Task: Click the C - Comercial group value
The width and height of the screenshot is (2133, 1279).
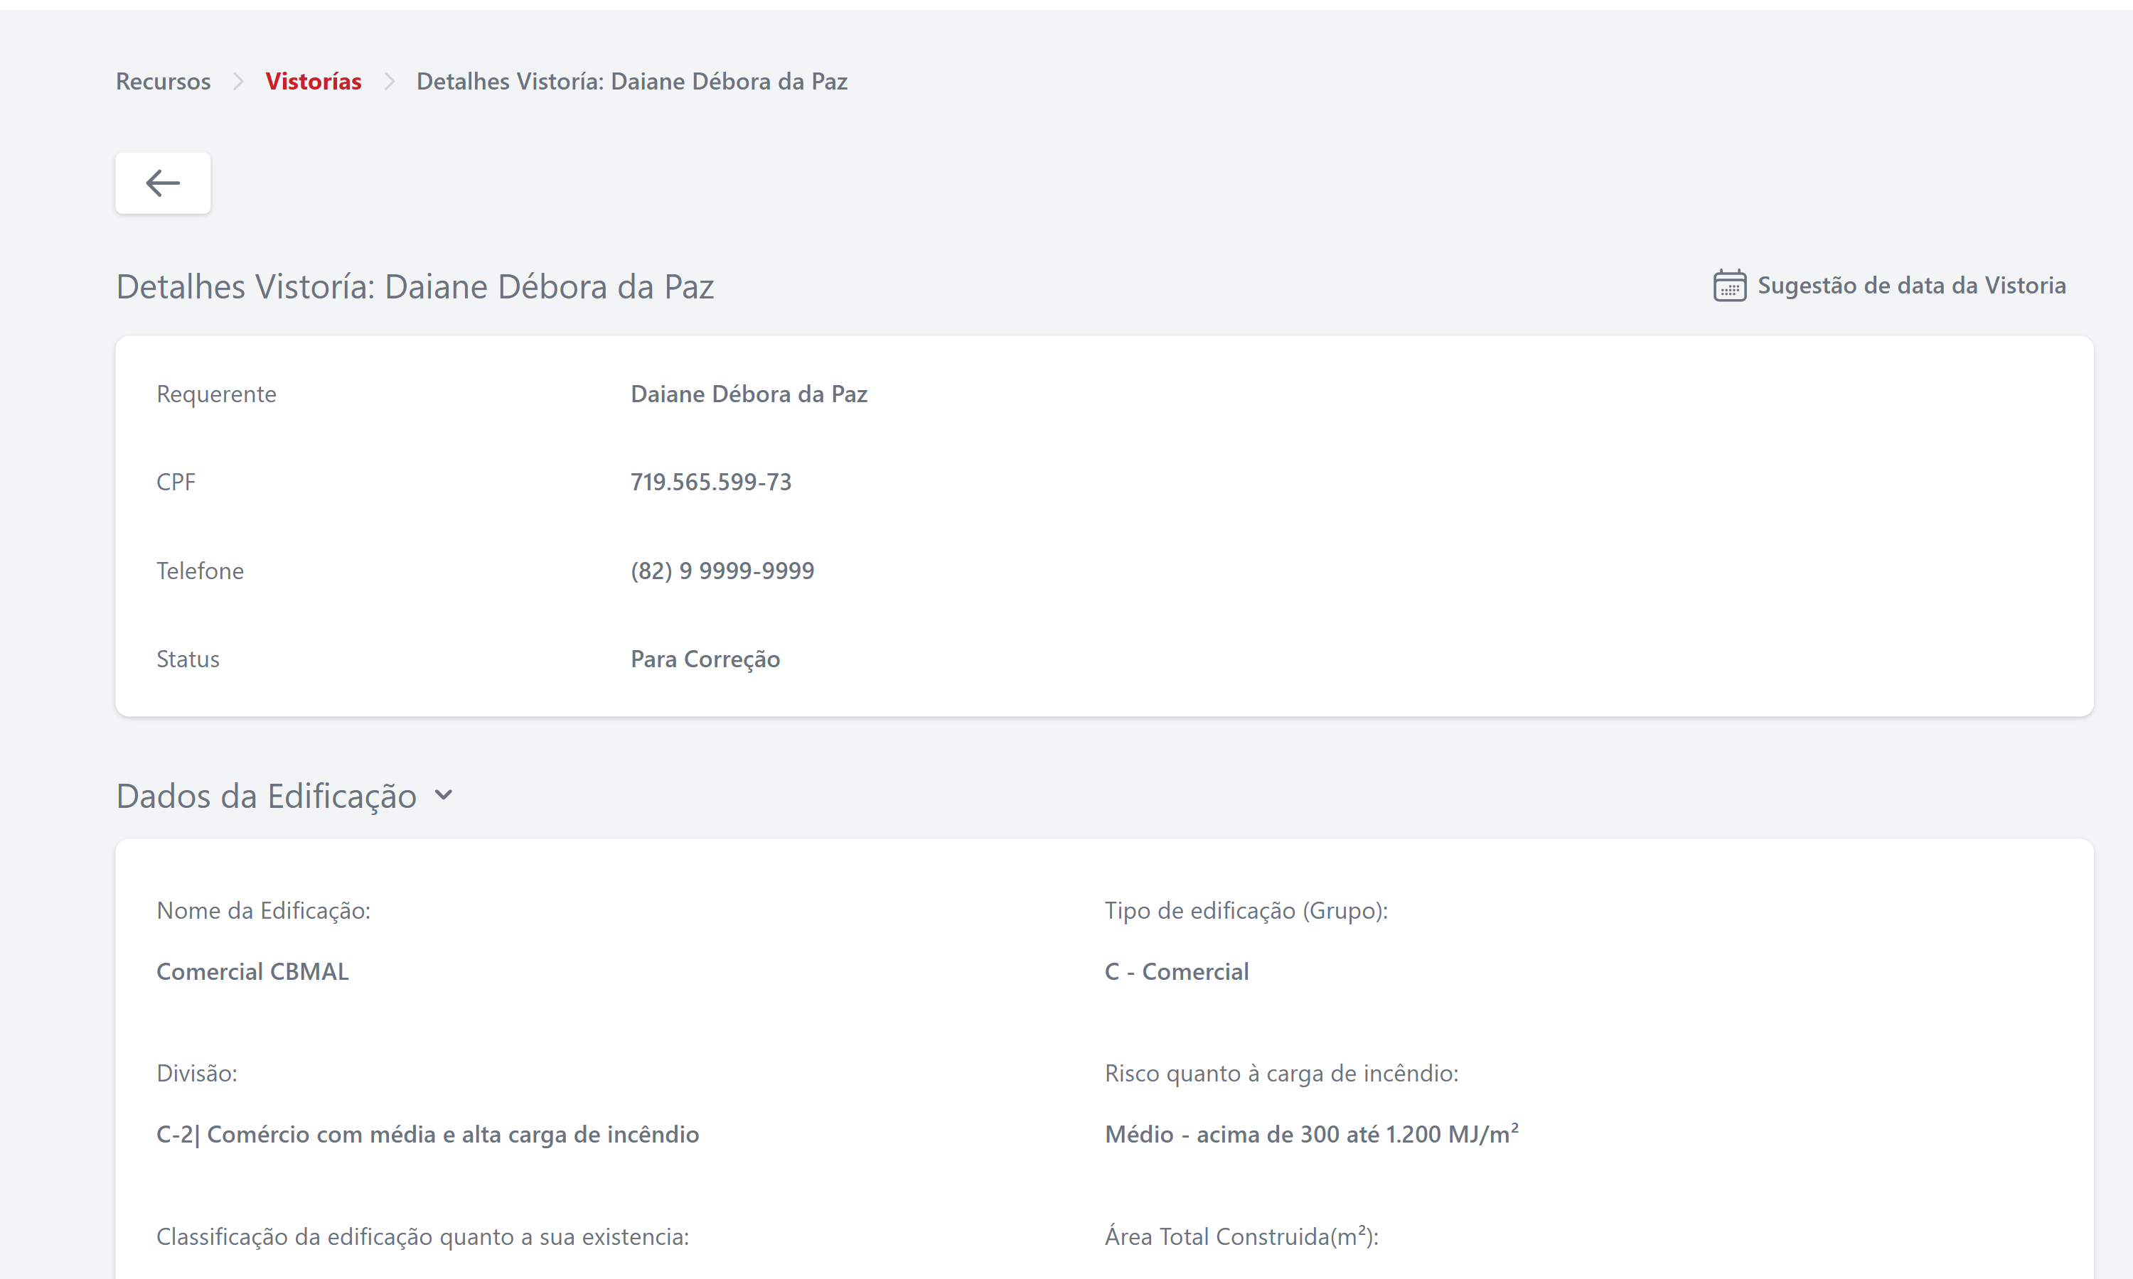Action: [1176, 971]
